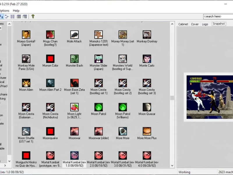The image size is (233, 175).
Task: Select the Mole Attack game icon
Action: 74,35
